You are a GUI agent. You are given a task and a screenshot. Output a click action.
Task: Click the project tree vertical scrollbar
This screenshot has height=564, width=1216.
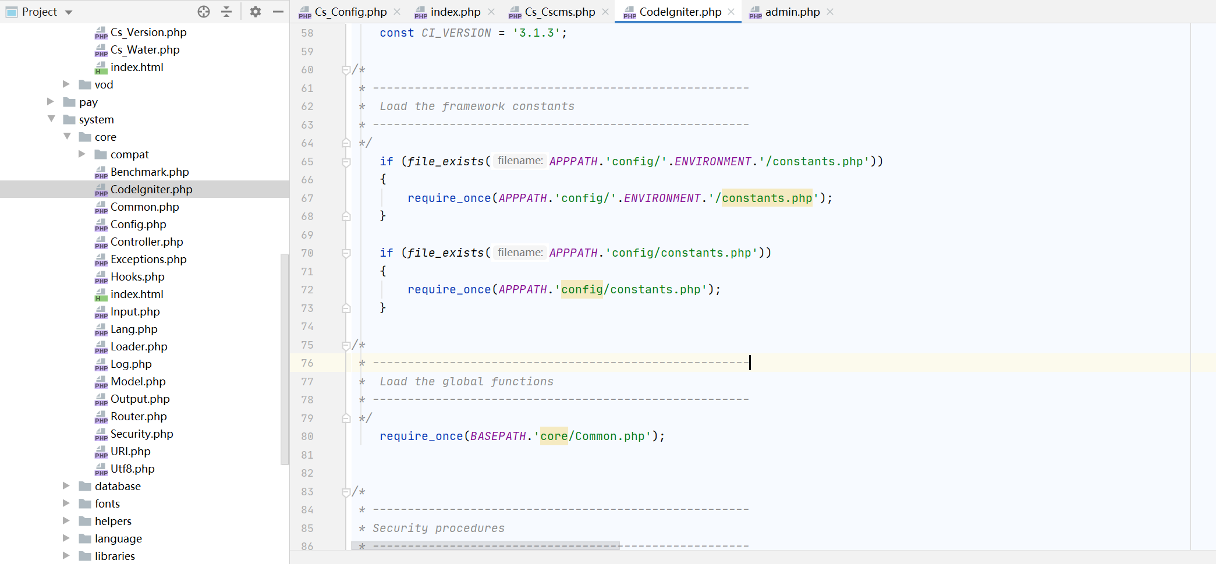pyautogui.click(x=285, y=359)
